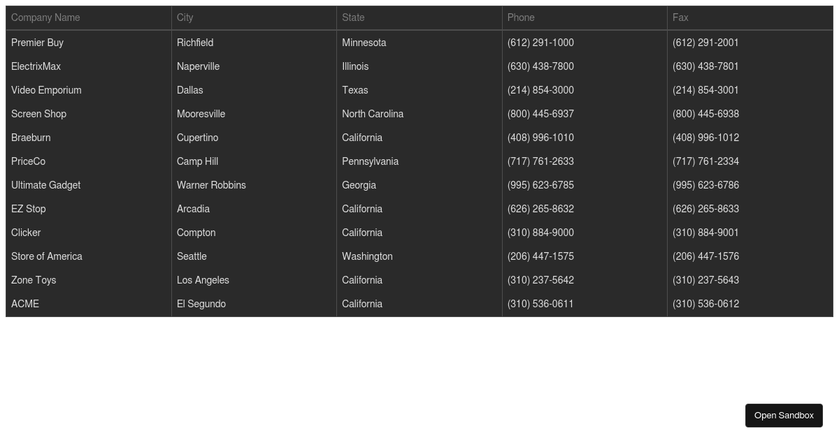Viewport: 839px width, 440px height.
Task: Select the Premier Buy row
Action: (x=38, y=43)
